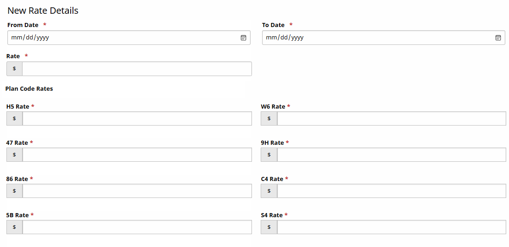Focus the 9H Rate text box
Viewport: 509px width, 247px height.
(392, 154)
